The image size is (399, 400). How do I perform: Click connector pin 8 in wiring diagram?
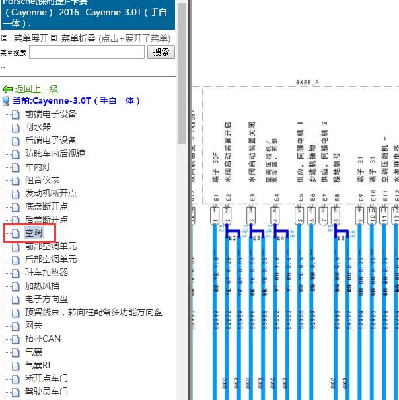[x=336, y=216]
